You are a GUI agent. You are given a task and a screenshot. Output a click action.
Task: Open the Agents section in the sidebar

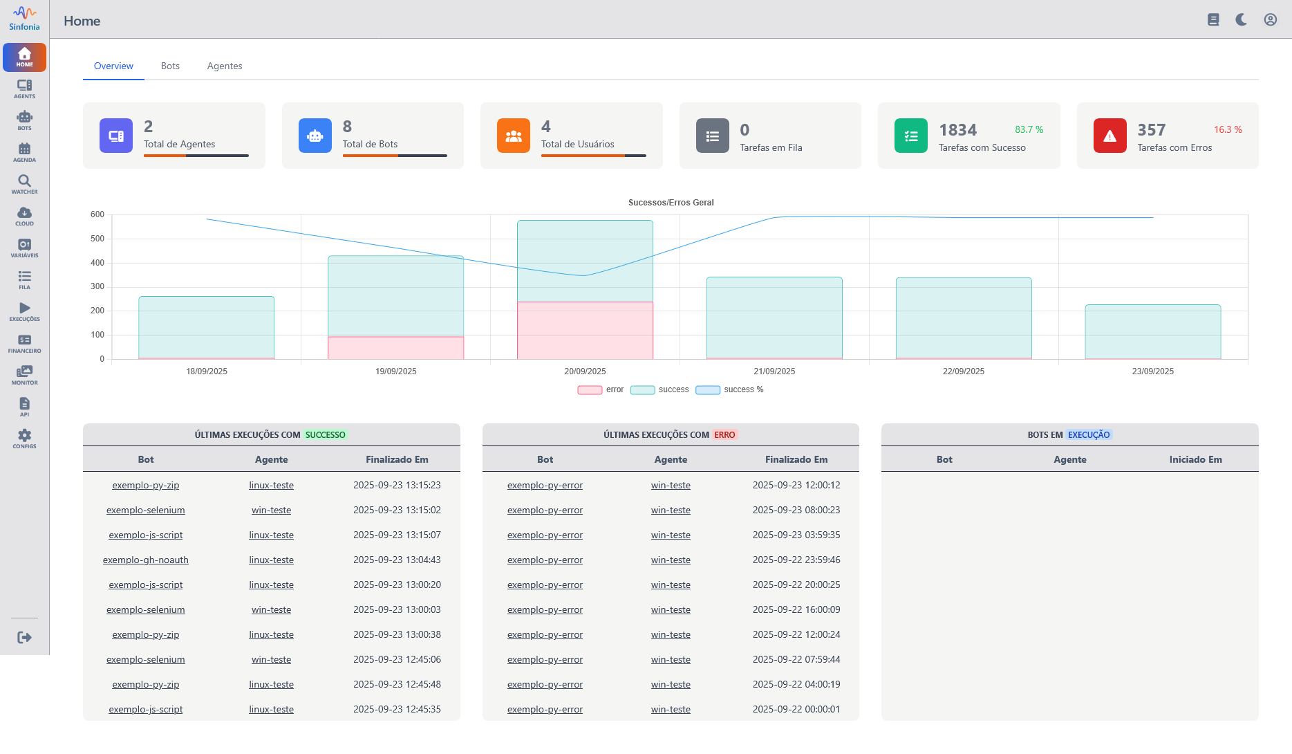pyautogui.click(x=24, y=89)
